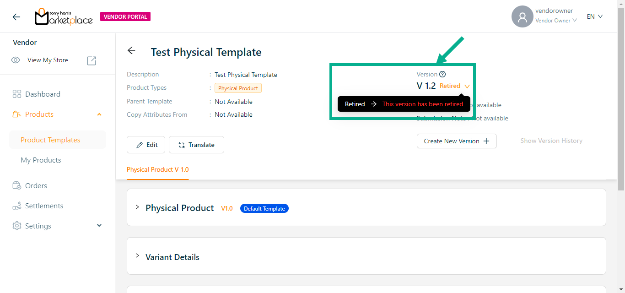The width and height of the screenshot is (625, 293).
Task: Expand the Settings sidebar menu
Action: coord(99,226)
